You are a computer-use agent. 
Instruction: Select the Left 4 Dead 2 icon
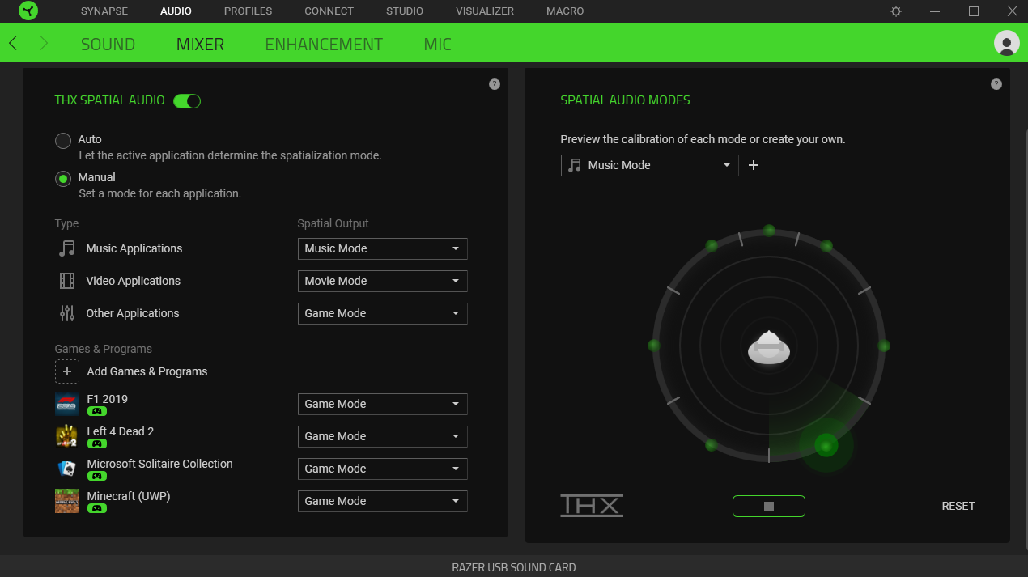click(67, 436)
